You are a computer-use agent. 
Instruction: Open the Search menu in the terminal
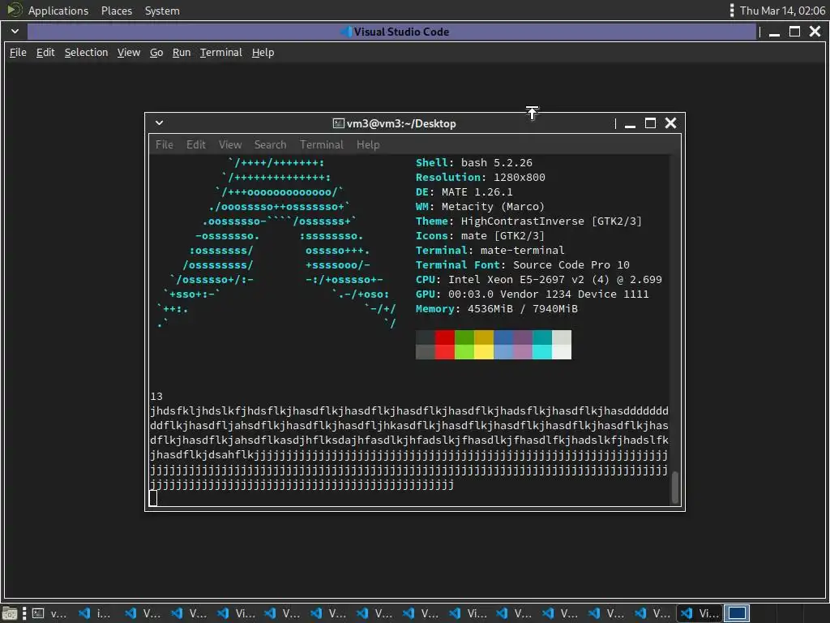point(270,144)
